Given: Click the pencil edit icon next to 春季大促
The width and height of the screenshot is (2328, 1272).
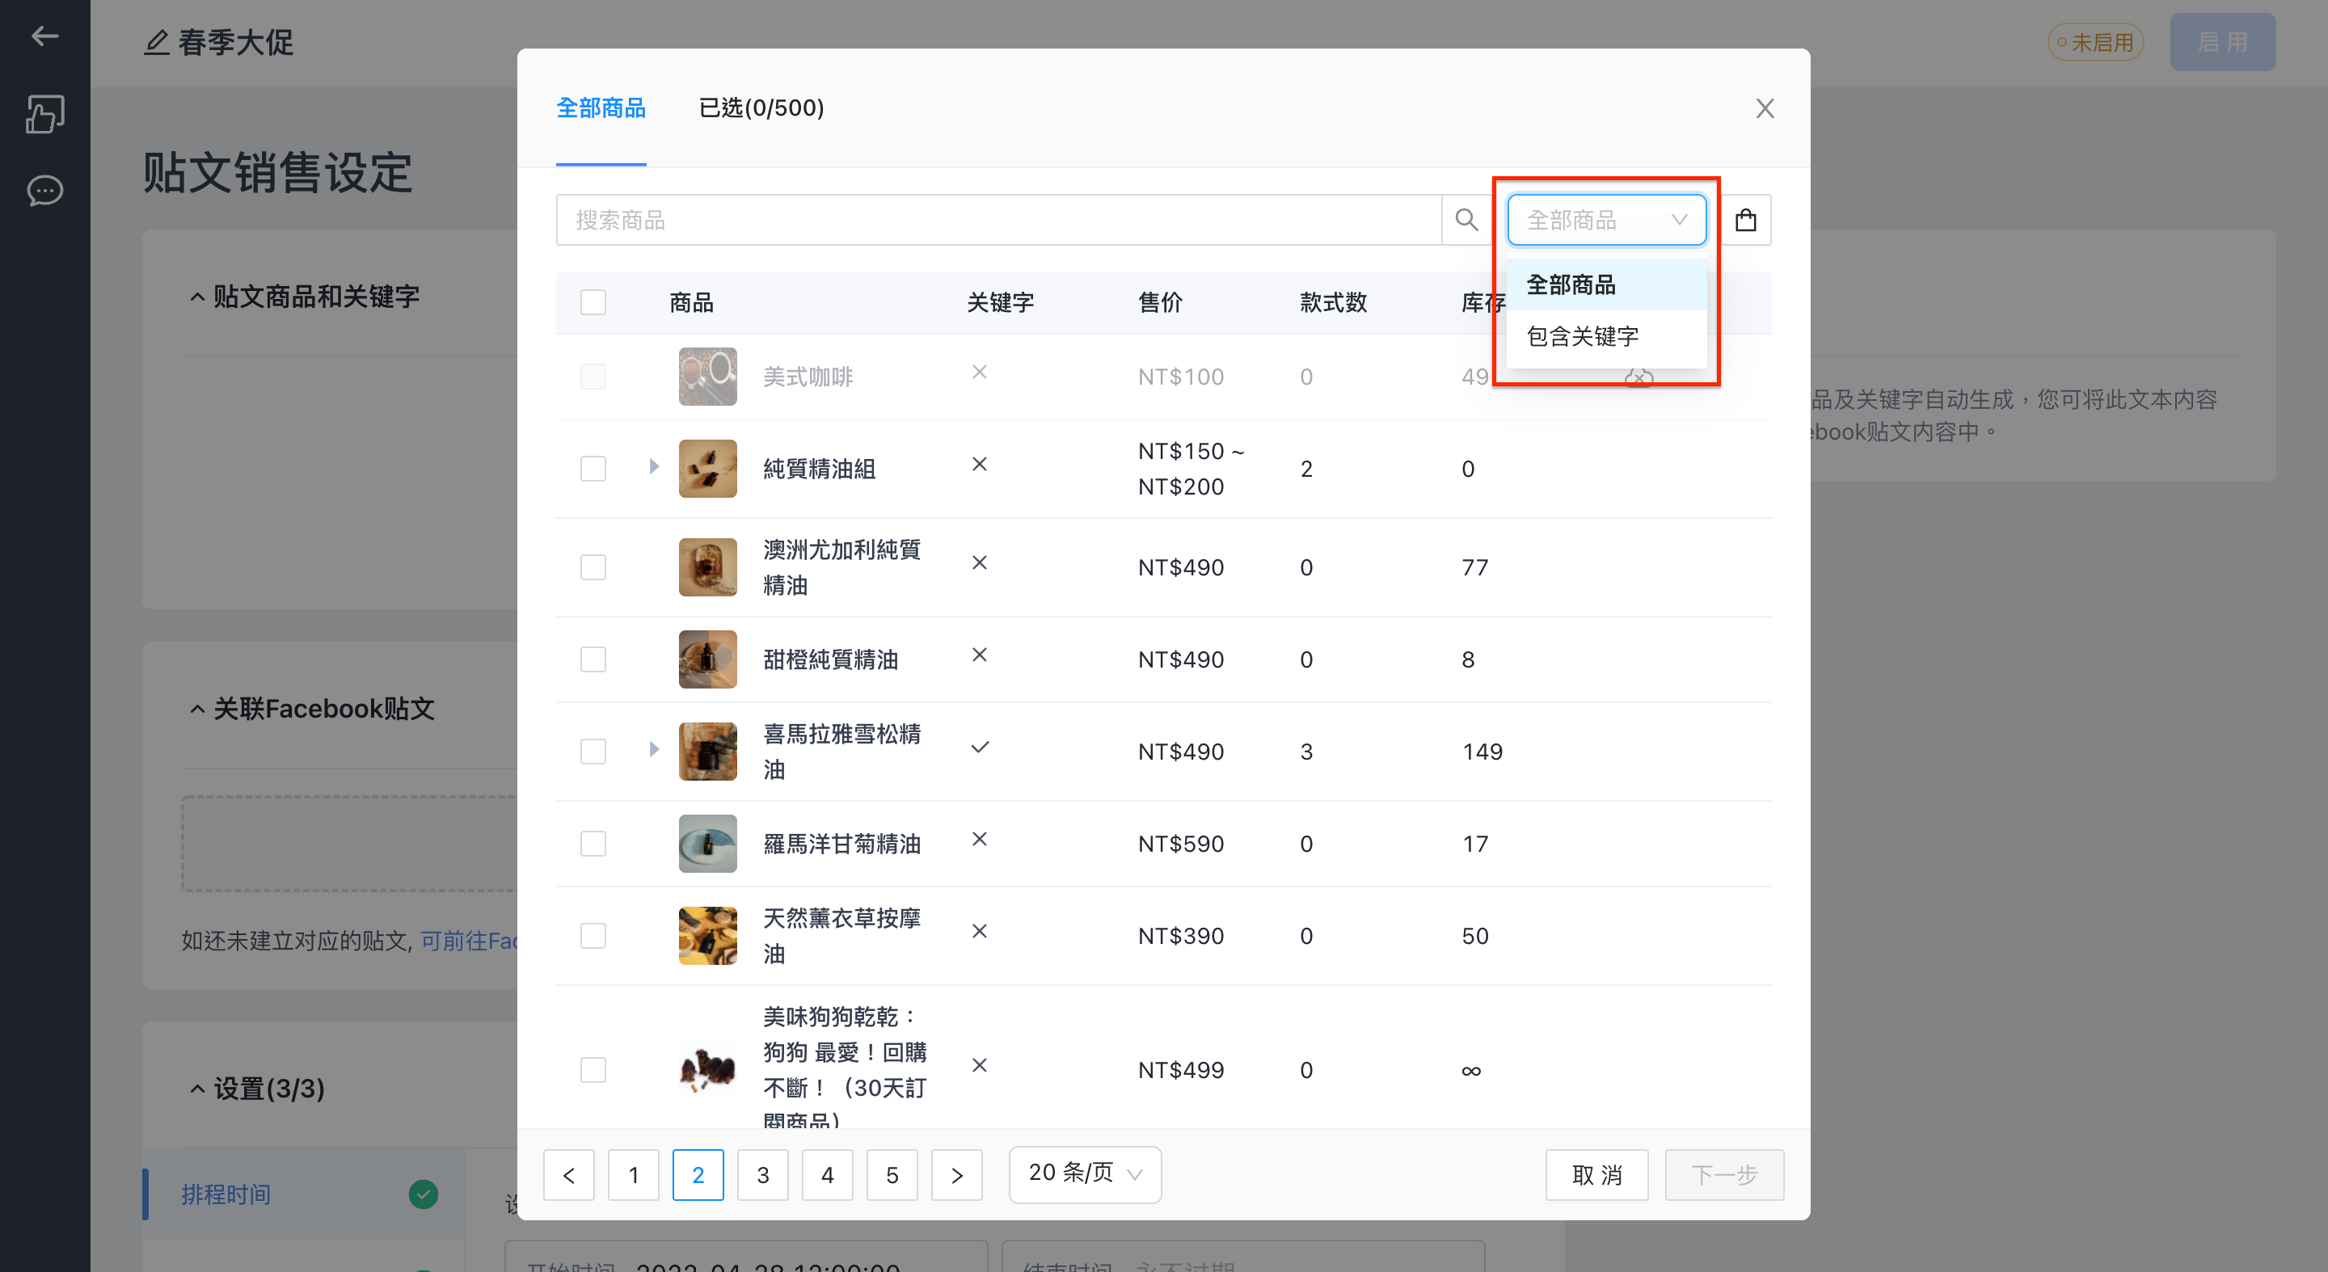Looking at the screenshot, I should tap(156, 41).
